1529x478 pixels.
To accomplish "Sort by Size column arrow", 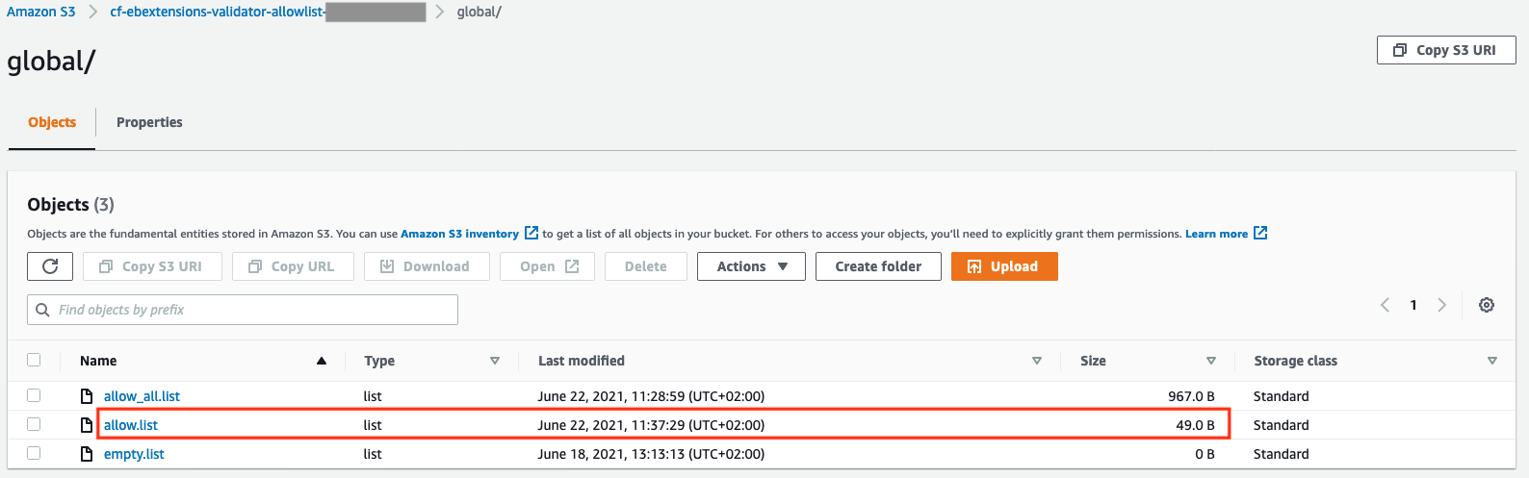I will (1211, 361).
